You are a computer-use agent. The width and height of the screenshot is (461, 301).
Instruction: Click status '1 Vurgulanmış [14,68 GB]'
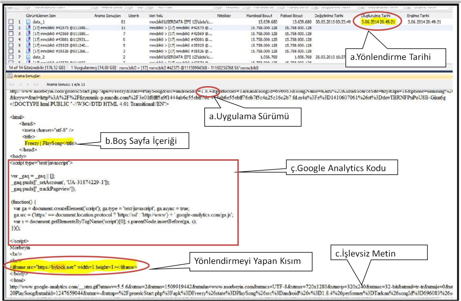93,68
